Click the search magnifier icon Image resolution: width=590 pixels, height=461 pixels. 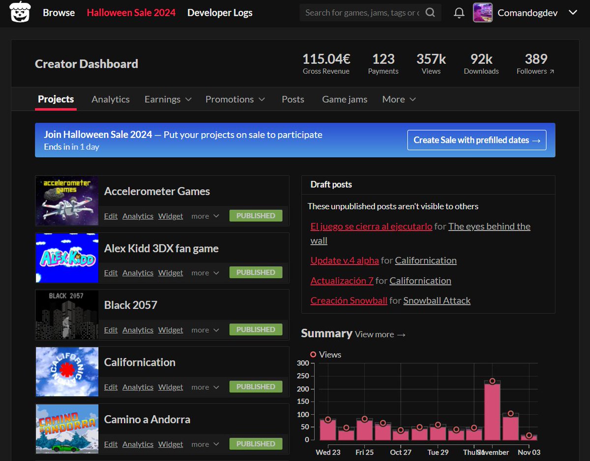[430, 13]
